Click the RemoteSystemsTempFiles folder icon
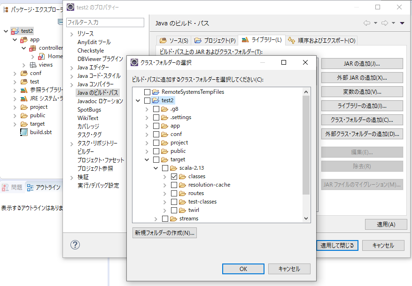The image size is (412, 286). click(156, 92)
